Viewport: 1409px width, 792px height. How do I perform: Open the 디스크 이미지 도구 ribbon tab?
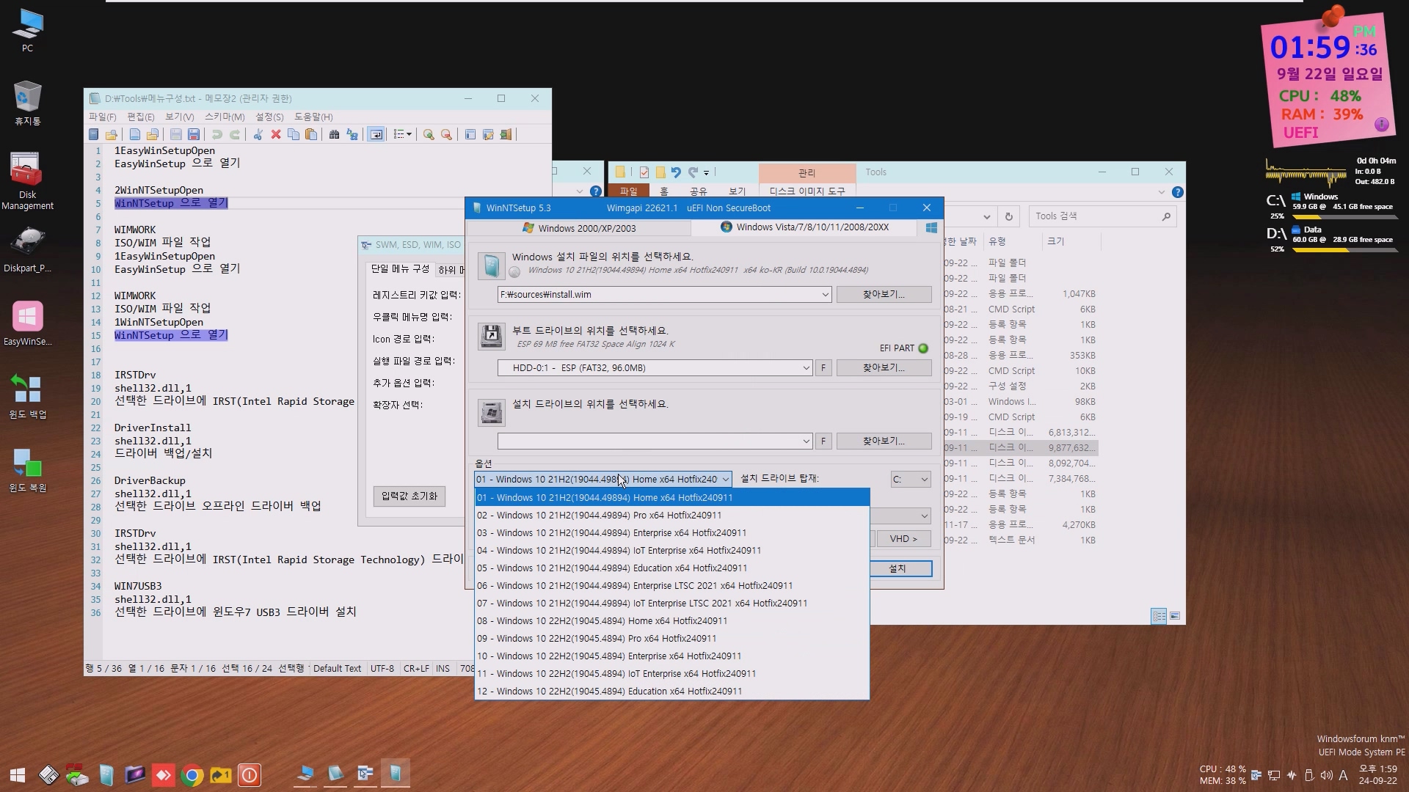[807, 191]
